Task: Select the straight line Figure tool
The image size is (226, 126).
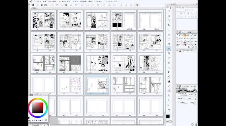Action: [x=169, y=86]
